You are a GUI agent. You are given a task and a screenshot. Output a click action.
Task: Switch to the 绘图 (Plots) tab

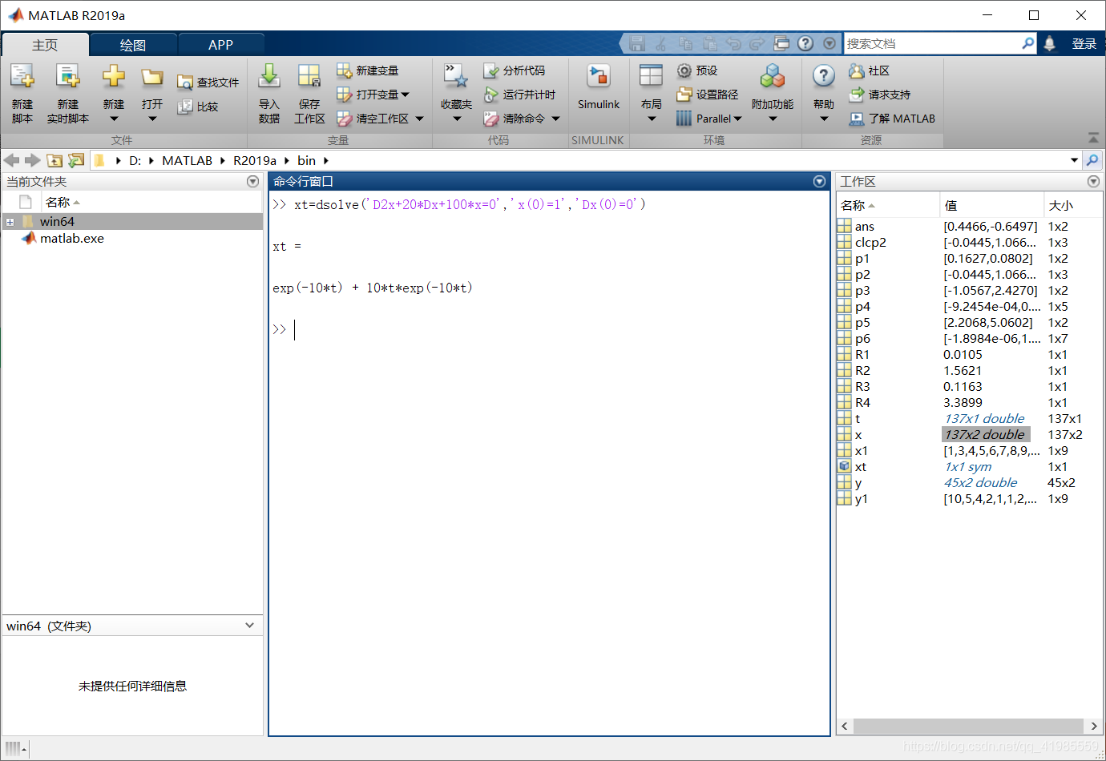pos(133,45)
